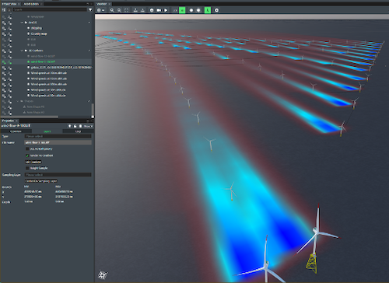
Task: Click the unlock padlock icon in Properties header
Action: [x=75, y=126]
